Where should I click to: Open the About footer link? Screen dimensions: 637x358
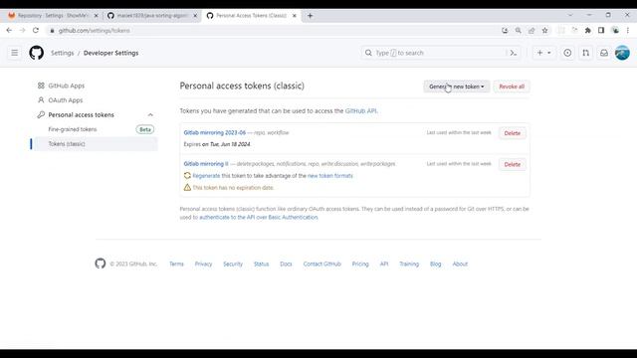pyautogui.click(x=460, y=264)
